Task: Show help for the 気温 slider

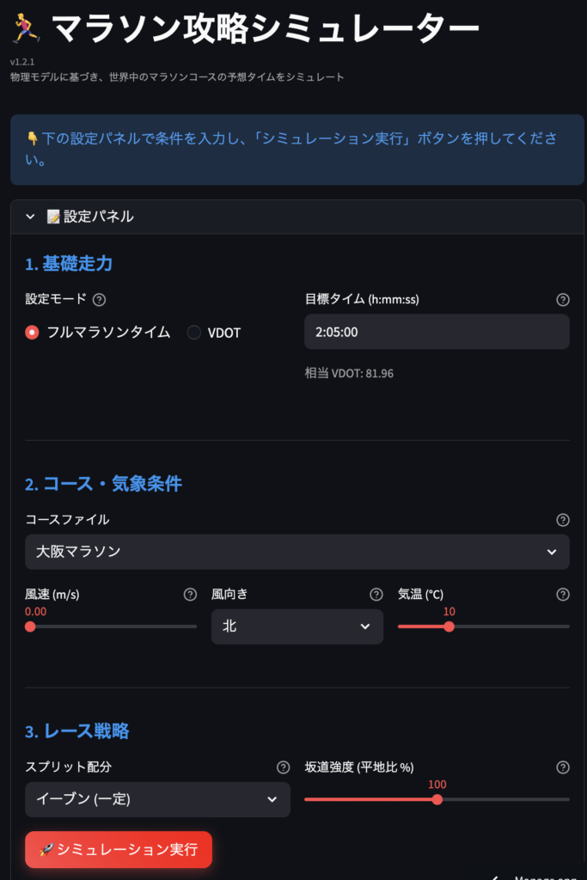Action: point(563,594)
